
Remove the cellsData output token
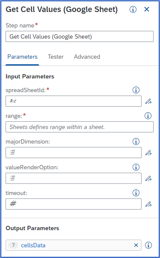136,245
